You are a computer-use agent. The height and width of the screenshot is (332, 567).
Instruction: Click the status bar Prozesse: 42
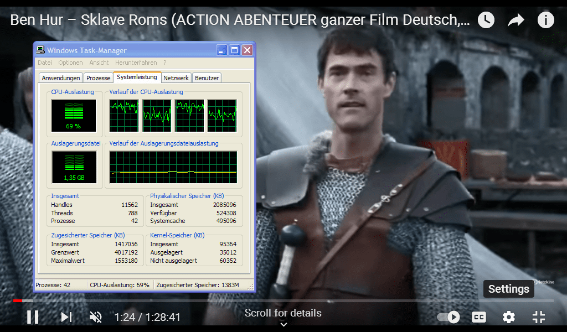[x=53, y=285]
